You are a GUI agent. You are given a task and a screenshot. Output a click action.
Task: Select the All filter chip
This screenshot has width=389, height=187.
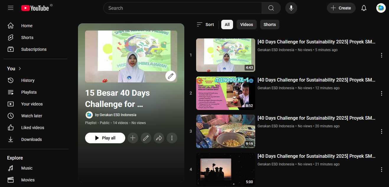227,25
